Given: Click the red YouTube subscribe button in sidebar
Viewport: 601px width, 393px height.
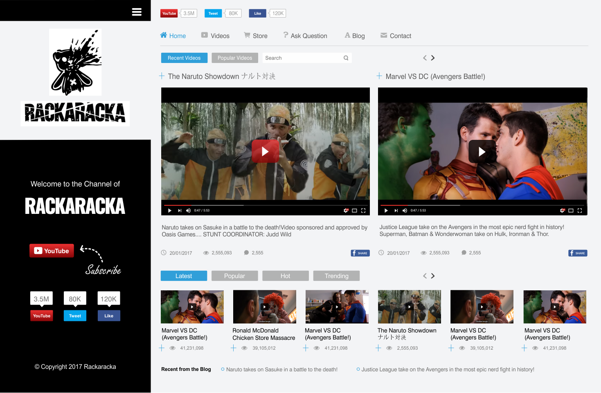Looking at the screenshot, I should 52,251.
